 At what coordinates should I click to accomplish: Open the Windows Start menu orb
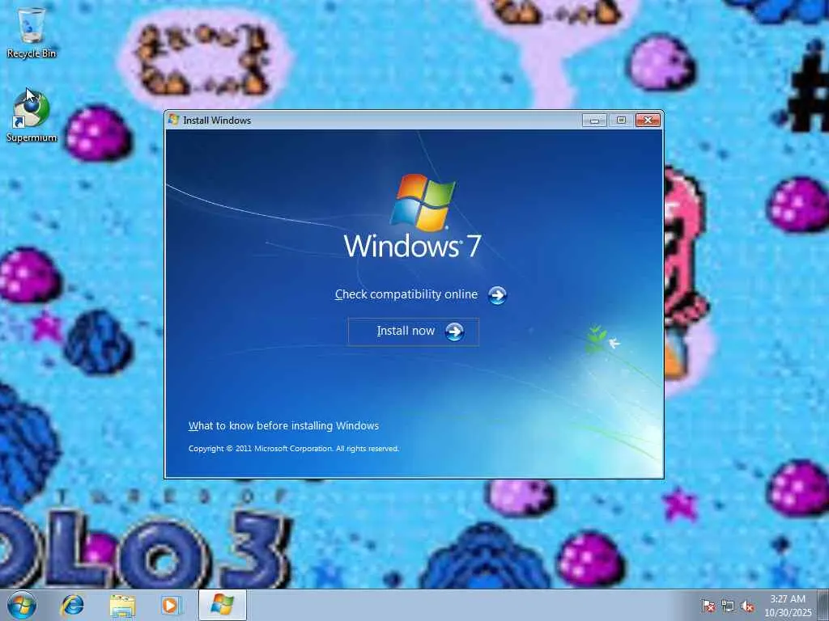21,605
